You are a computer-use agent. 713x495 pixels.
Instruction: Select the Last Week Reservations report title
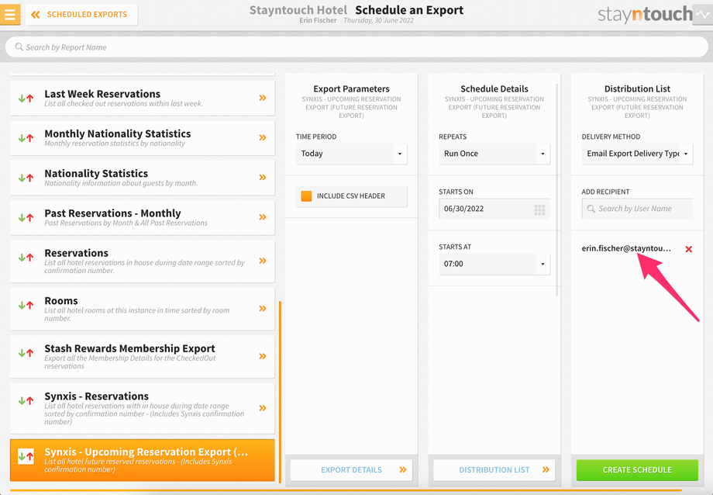102,94
